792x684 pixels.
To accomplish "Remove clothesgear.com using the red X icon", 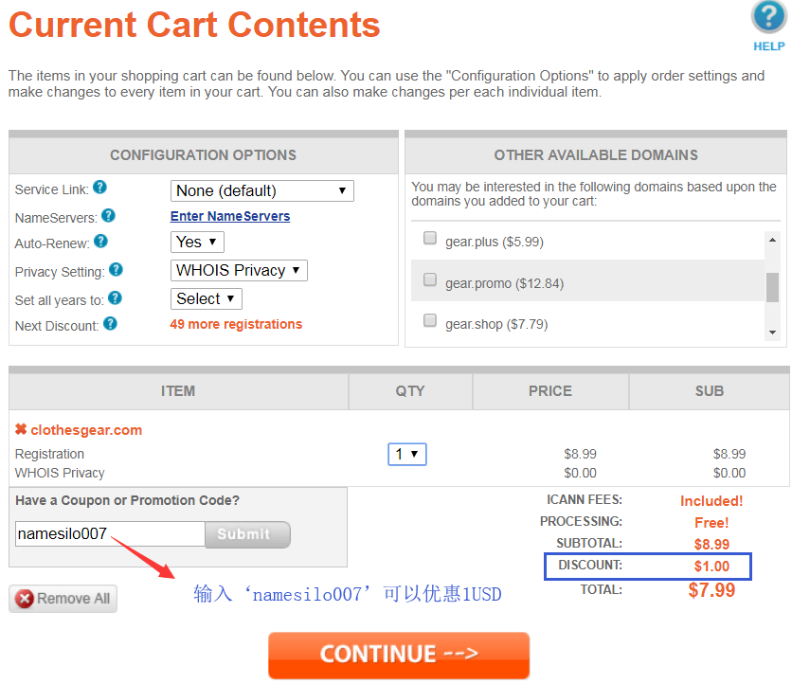I will pyautogui.click(x=21, y=429).
